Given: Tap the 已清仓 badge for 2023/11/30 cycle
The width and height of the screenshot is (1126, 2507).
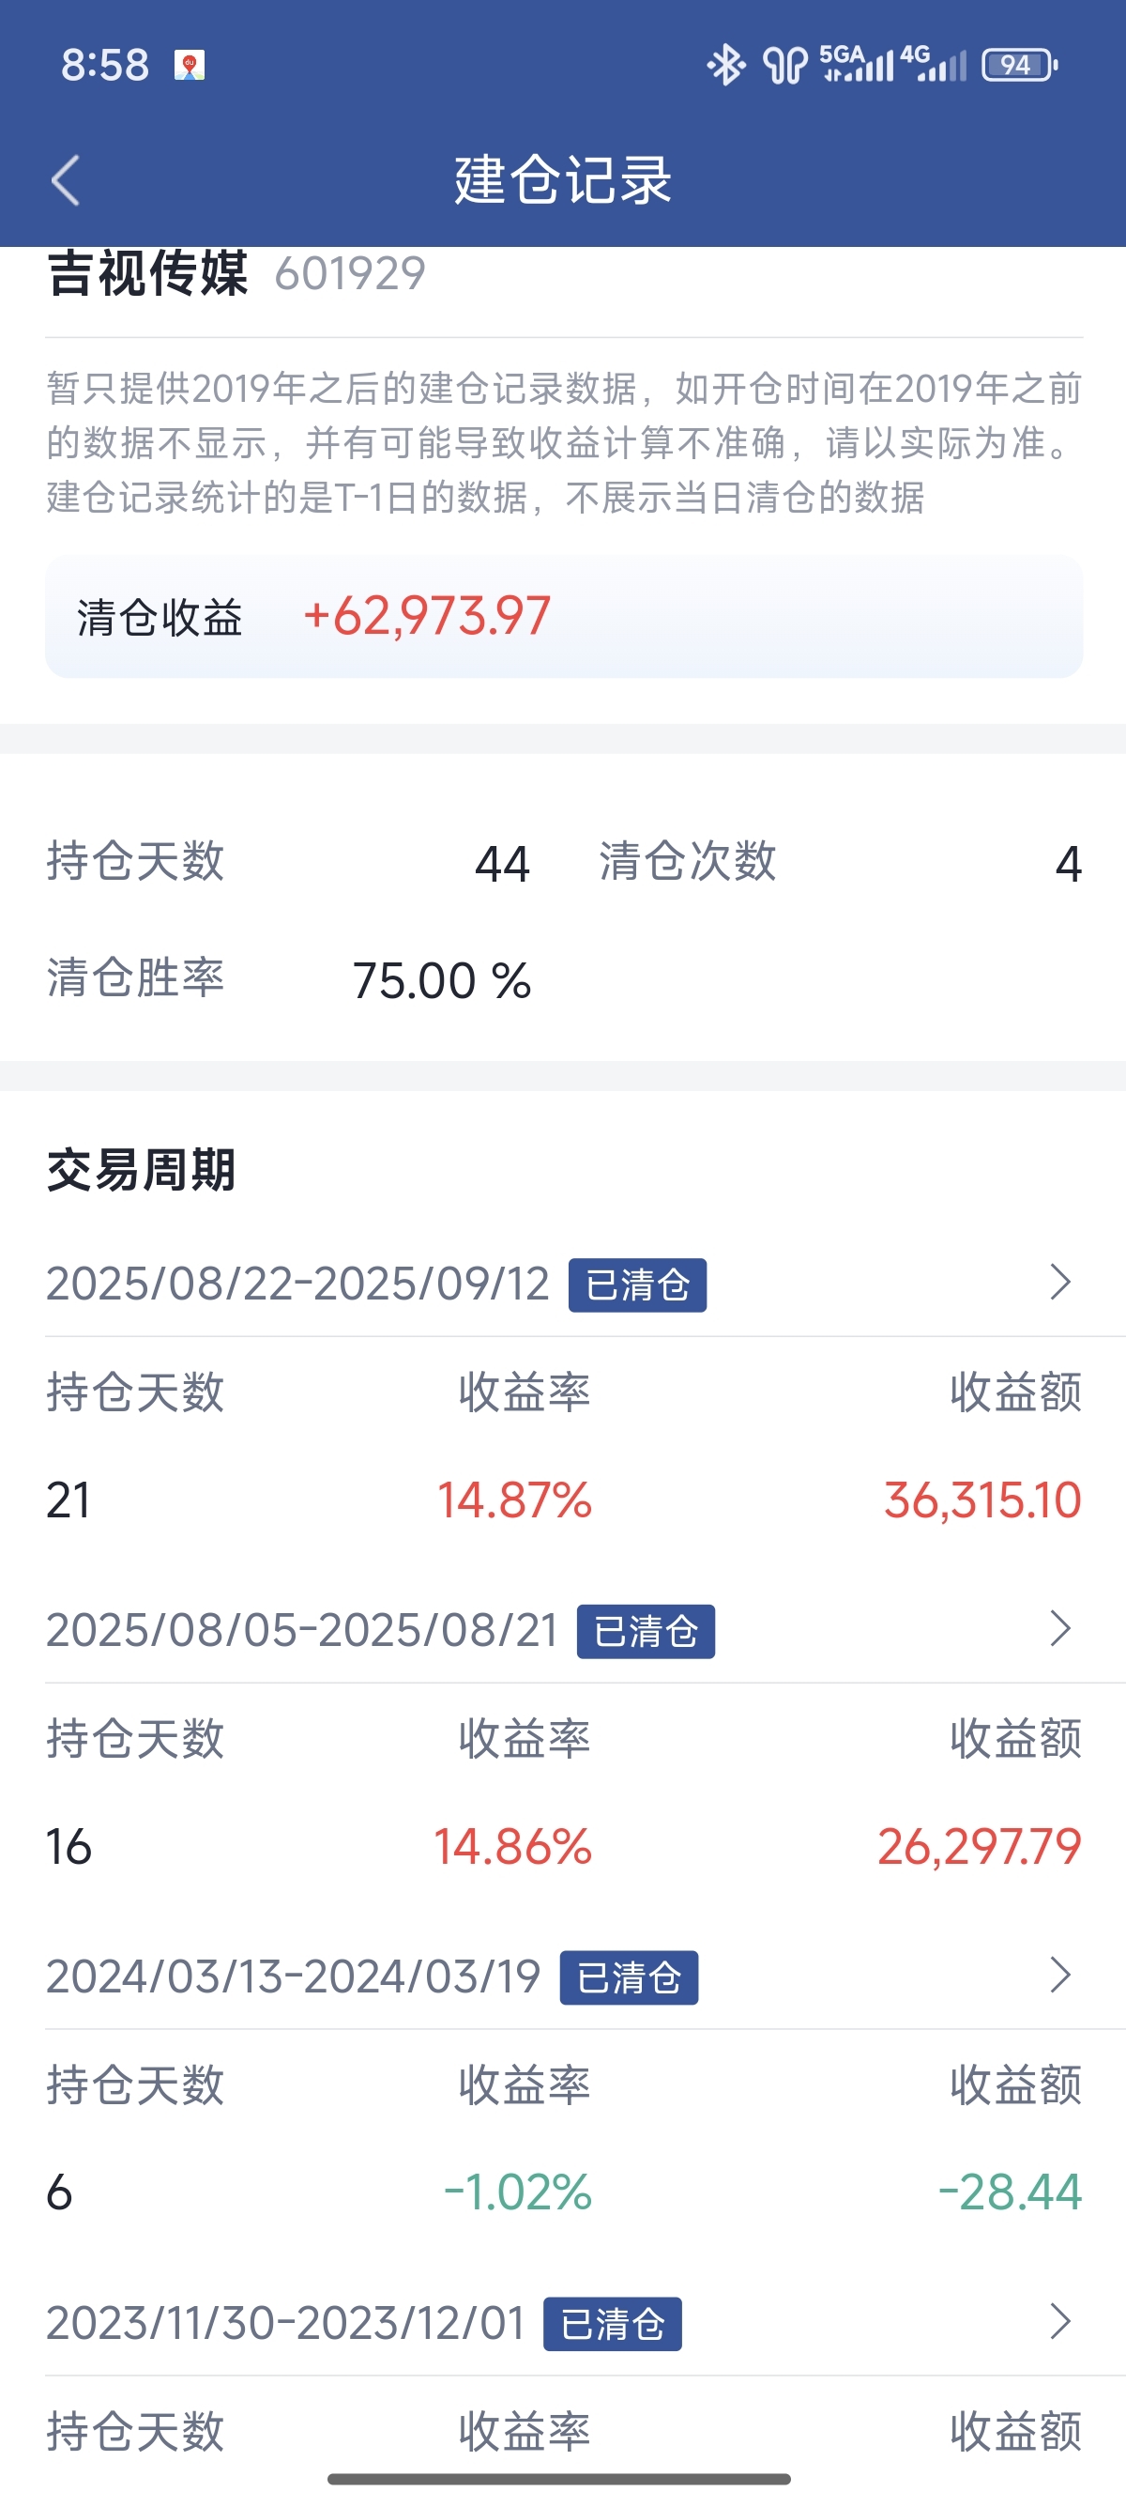Looking at the screenshot, I should 613,2324.
